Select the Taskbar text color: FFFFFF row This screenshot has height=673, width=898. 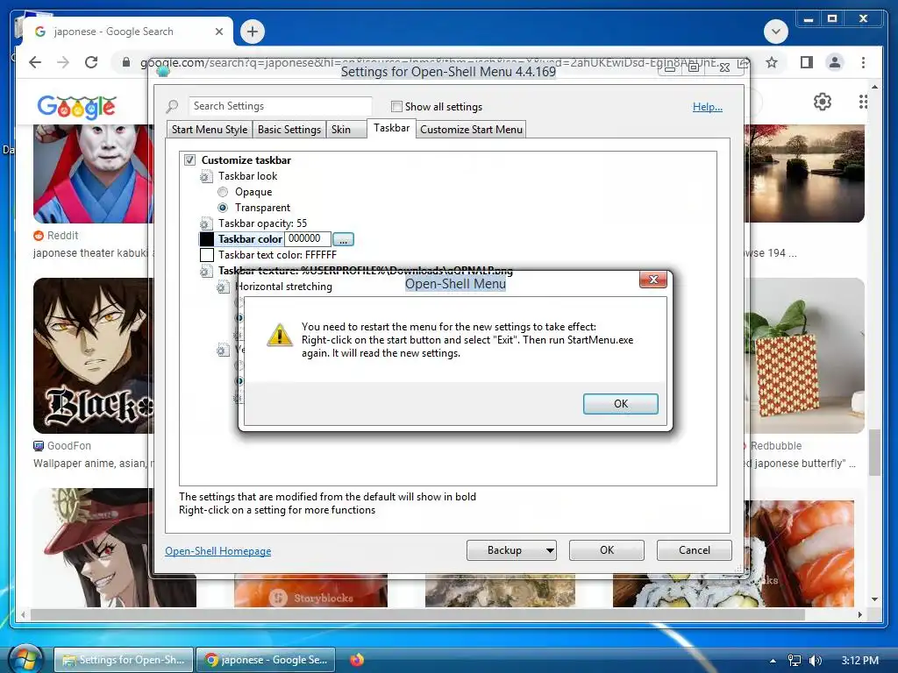click(277, 255)
